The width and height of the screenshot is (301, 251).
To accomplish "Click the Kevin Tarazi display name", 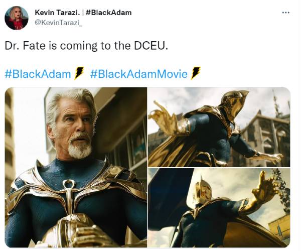I will [x=57, y=13].
